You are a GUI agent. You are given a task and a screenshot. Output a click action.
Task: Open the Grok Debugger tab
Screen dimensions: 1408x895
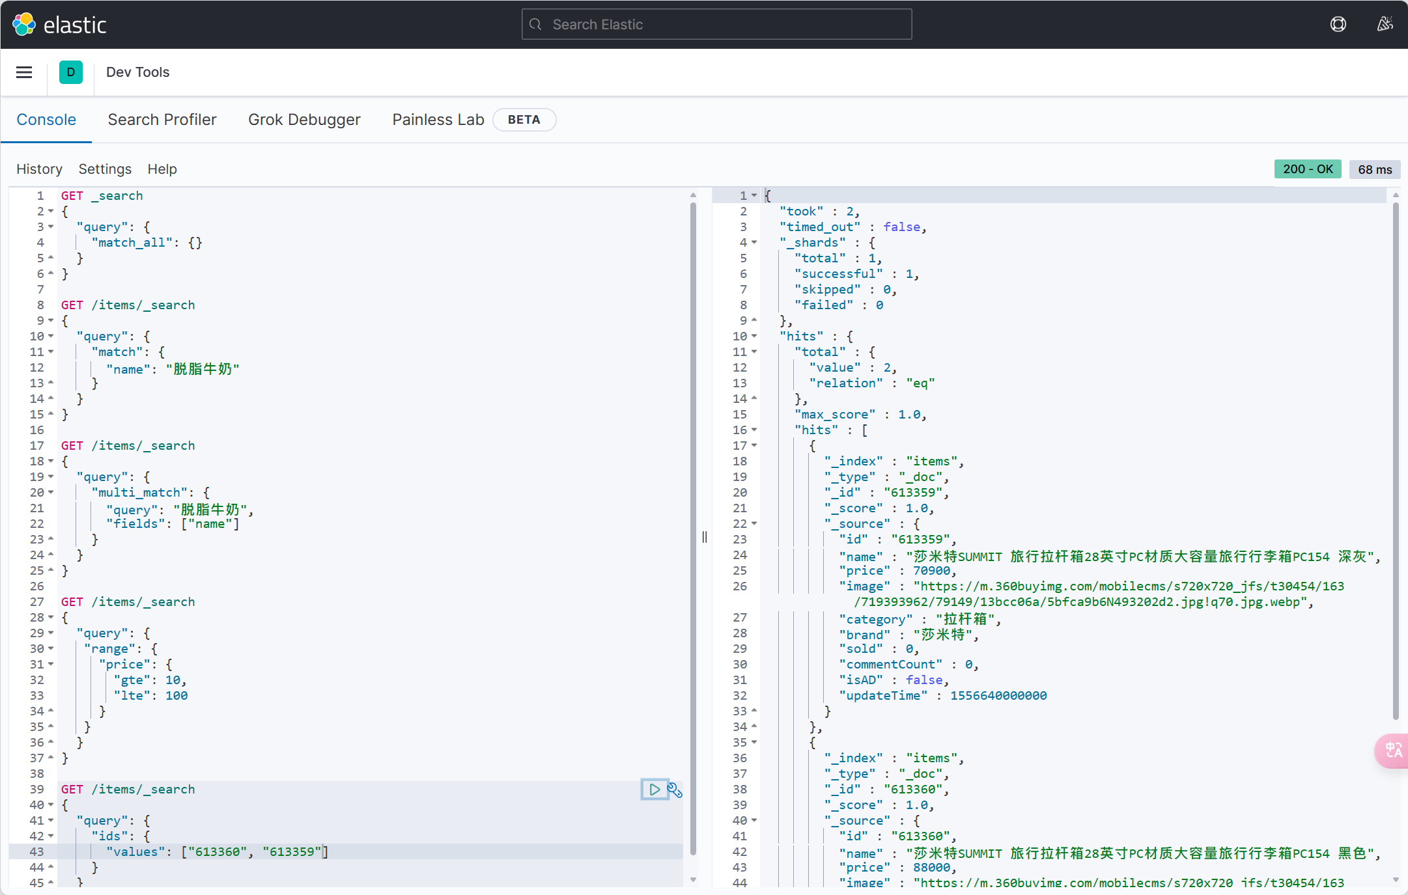pyautogui.click(x=304, y=120)
